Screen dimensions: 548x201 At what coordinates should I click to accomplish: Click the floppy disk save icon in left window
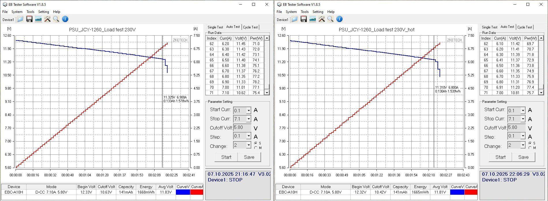[x=29, y=19]
